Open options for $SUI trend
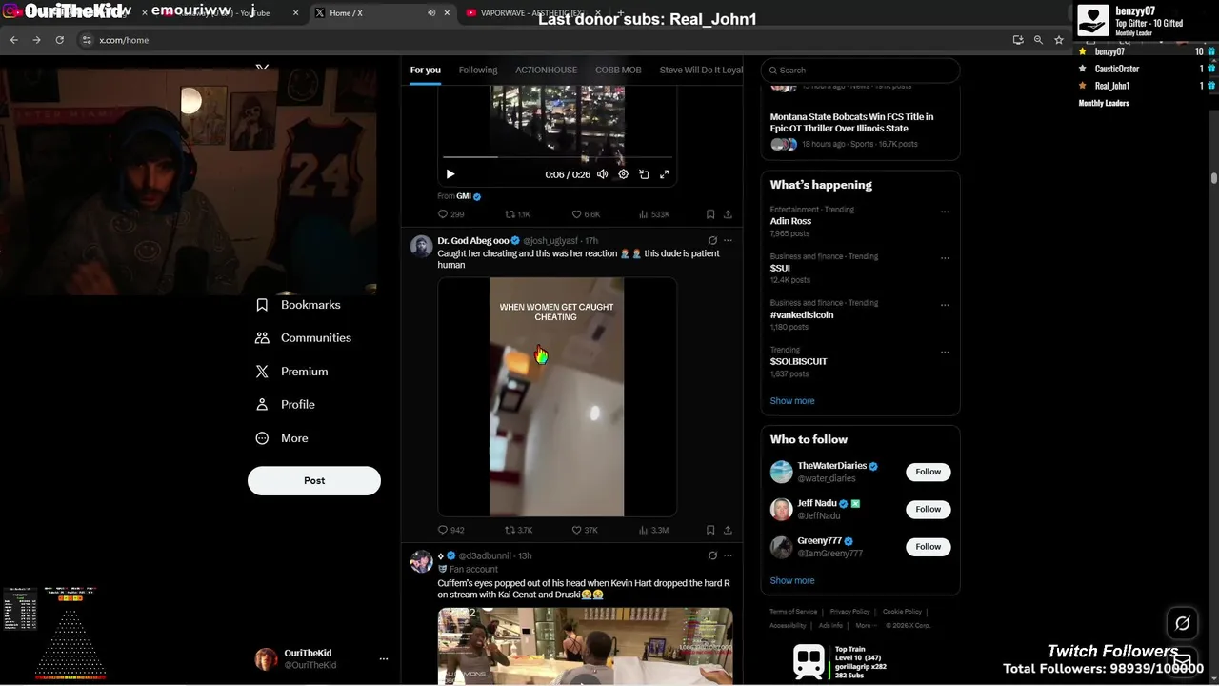This screenshot has width=1219, height=686. pyautogui.click(x=945, y=258)
